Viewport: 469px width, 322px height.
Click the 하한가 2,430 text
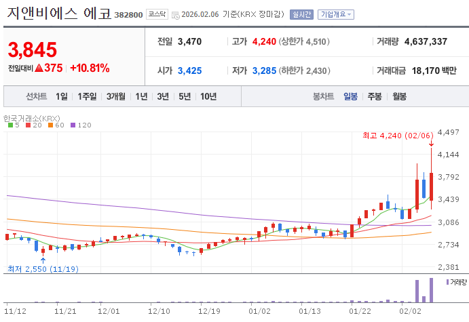304,71
